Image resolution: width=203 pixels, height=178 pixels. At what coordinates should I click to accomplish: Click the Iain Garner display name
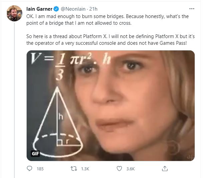click(x=39, y=9)
